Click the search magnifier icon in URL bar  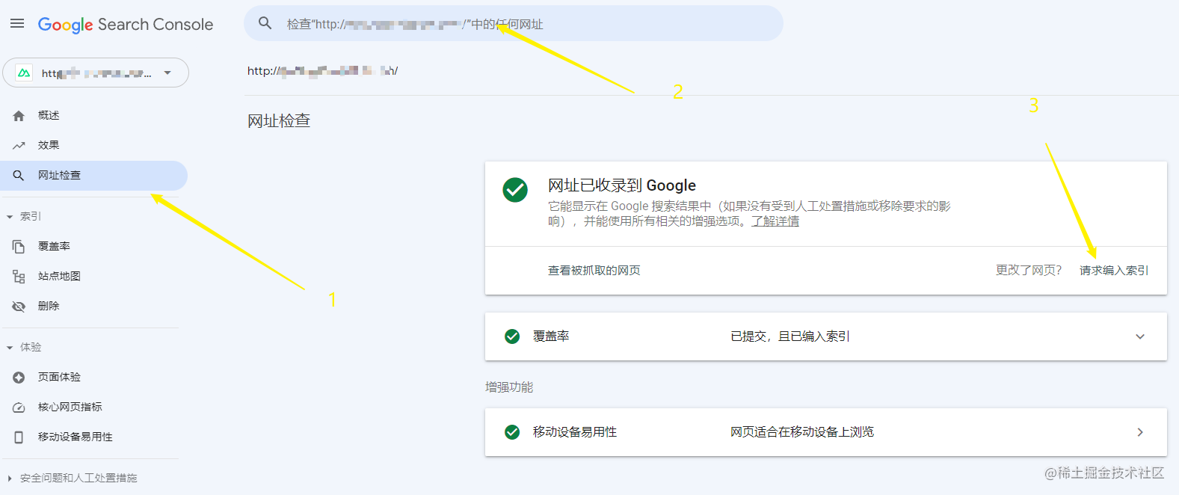click(x=265, y=23)
